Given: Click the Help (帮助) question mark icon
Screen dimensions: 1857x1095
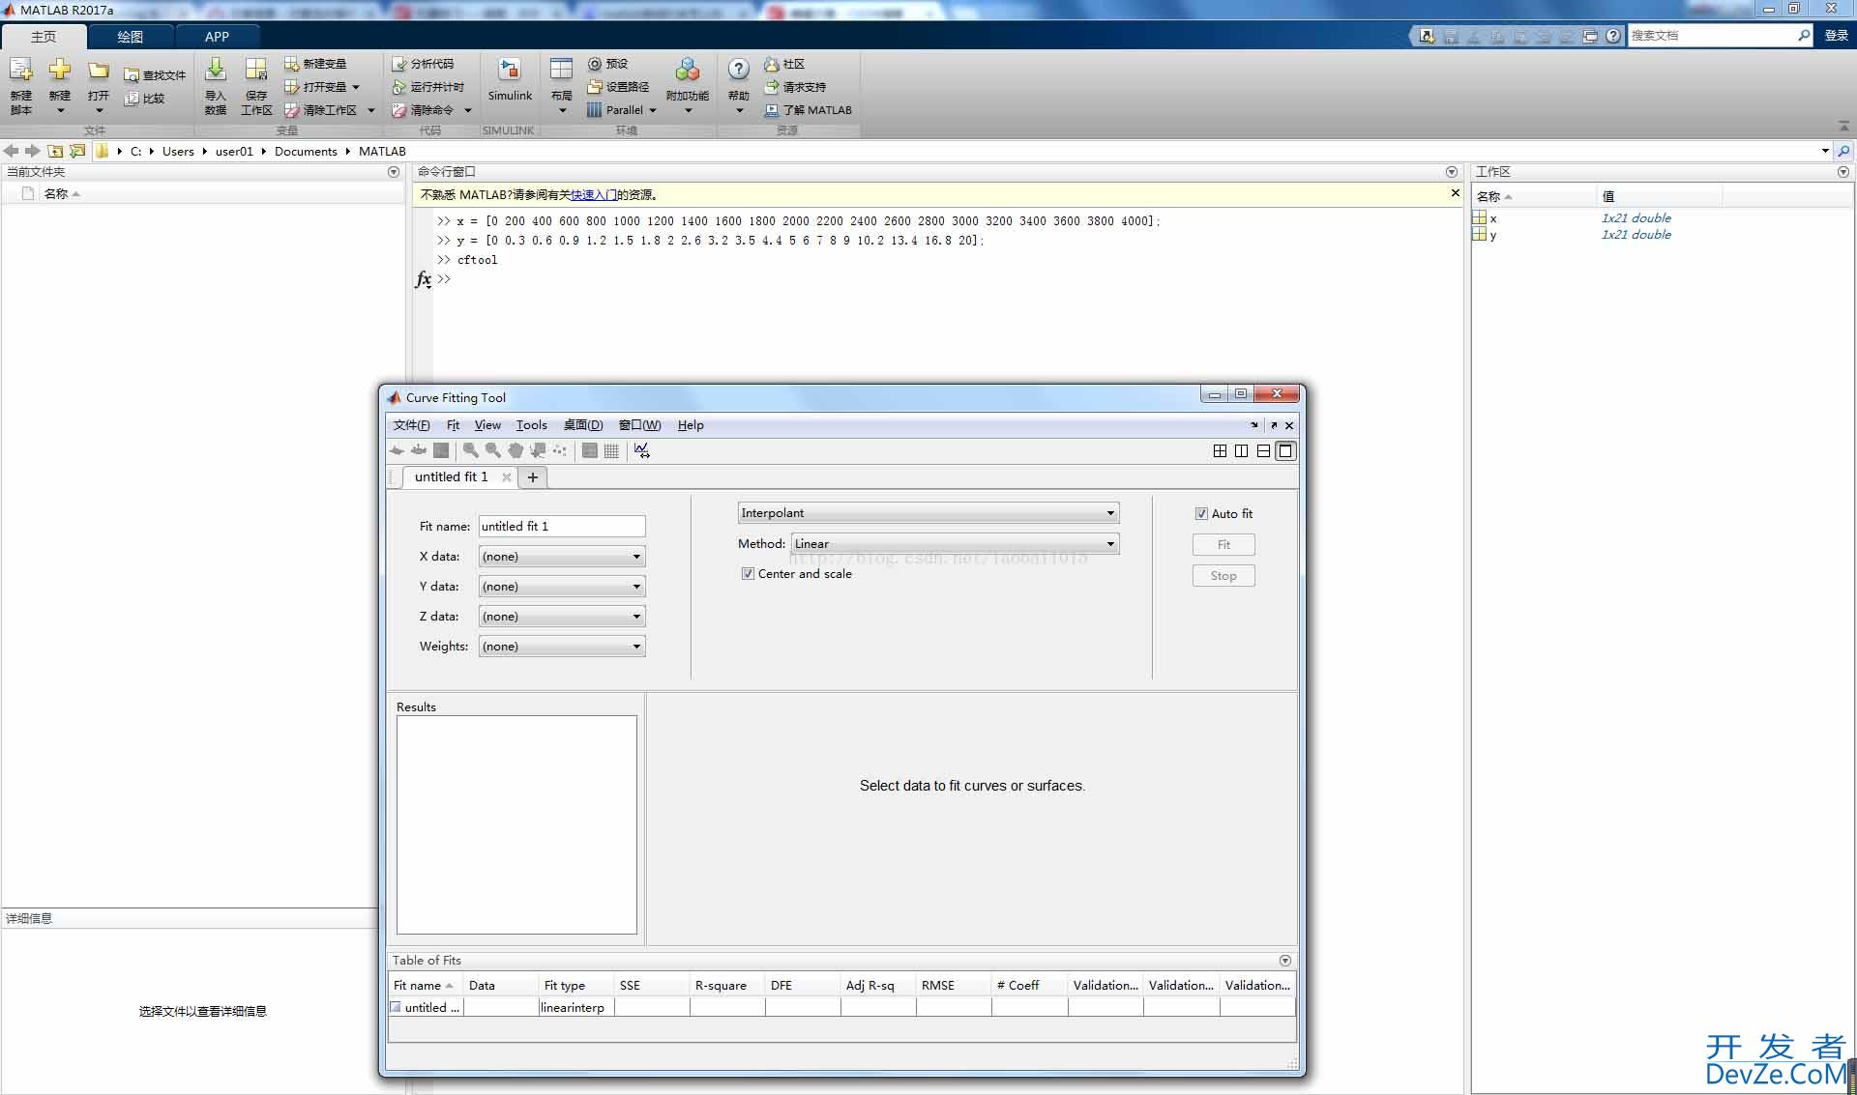Looking at the screenshot, I should (738, 70).
